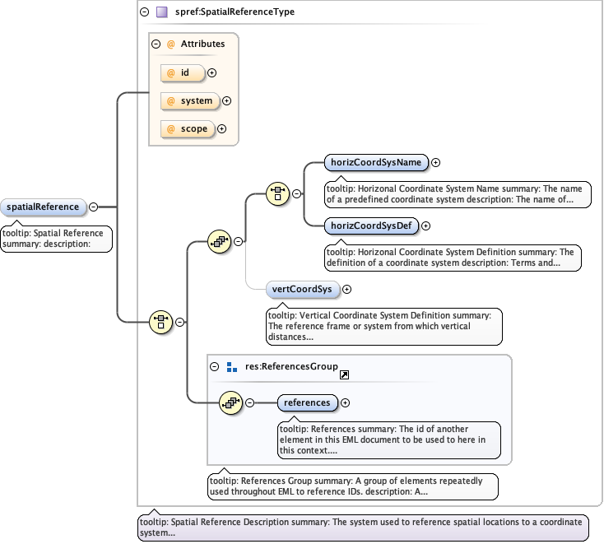Collapse the spatialReference root element
Image resolution: width=604 pixels, height=544 pixels.
[93, 207]
